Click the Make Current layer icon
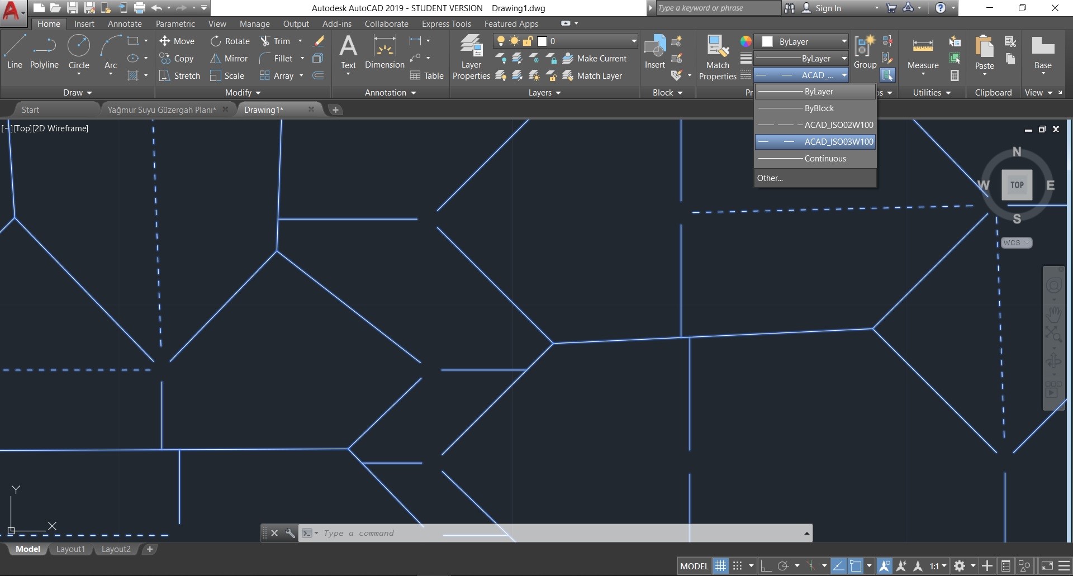Screen dimensions: 1073x576 (x=568, y=58)
